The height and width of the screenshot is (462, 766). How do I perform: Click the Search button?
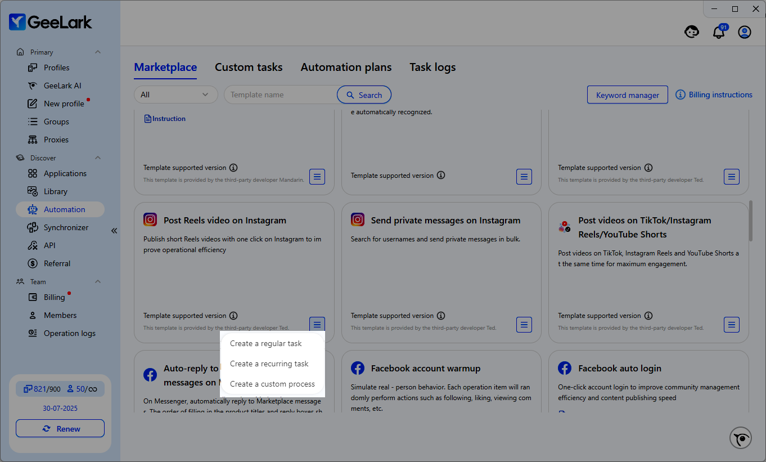point(364,95)
